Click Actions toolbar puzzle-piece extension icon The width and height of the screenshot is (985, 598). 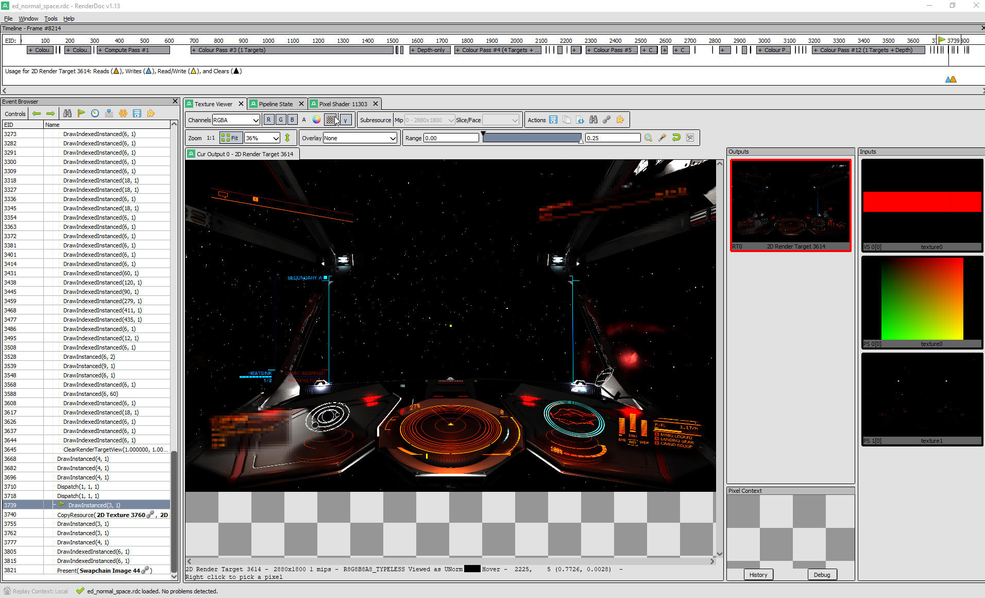[620, 120]
